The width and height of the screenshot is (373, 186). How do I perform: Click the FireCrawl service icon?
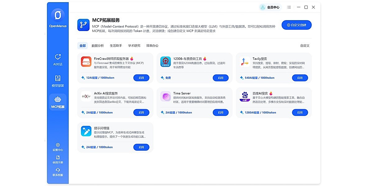tap(86, 62)
